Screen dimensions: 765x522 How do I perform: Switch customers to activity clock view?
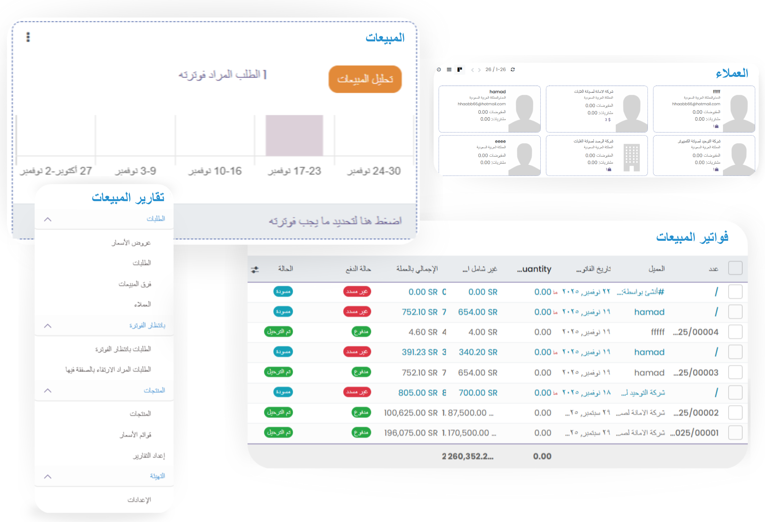(x=439, y=70)
